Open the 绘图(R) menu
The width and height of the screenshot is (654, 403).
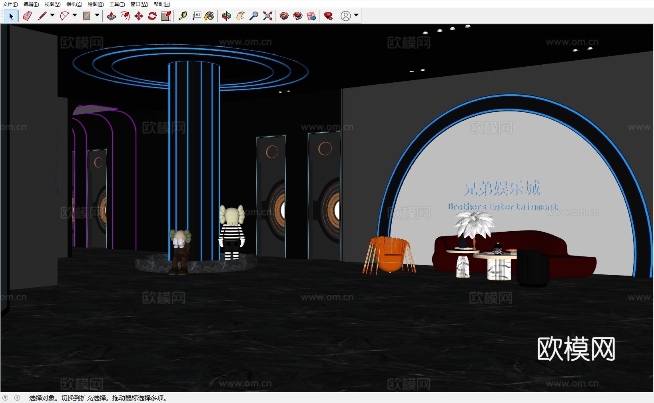coord(96,4)
